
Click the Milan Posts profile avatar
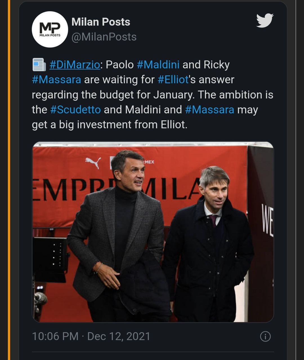[50, 29]
